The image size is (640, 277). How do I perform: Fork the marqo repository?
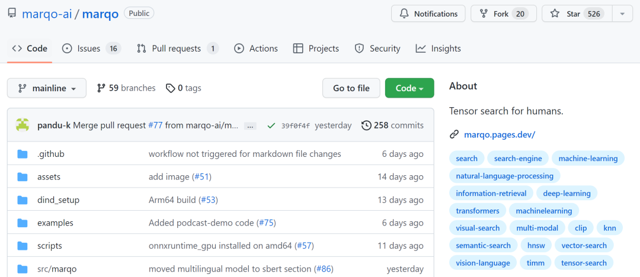click(503, 14)
